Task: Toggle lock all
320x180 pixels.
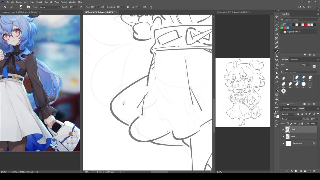Action: [x=302, y=123]
